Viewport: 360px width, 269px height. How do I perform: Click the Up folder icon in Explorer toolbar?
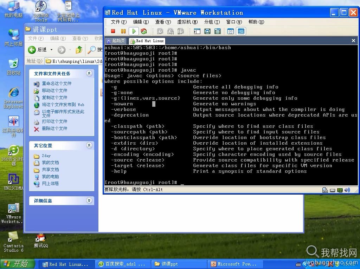coord(79,50)
